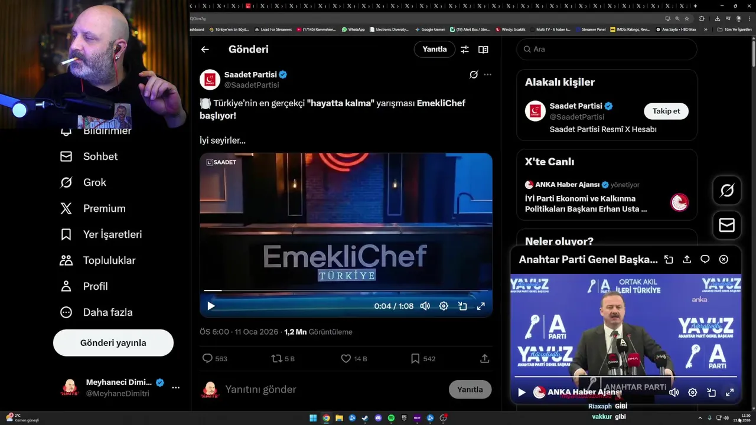This screenshot has width=756, height=425.
Task: Follow Saadet Partisi with Takip et
Action: 666,111
